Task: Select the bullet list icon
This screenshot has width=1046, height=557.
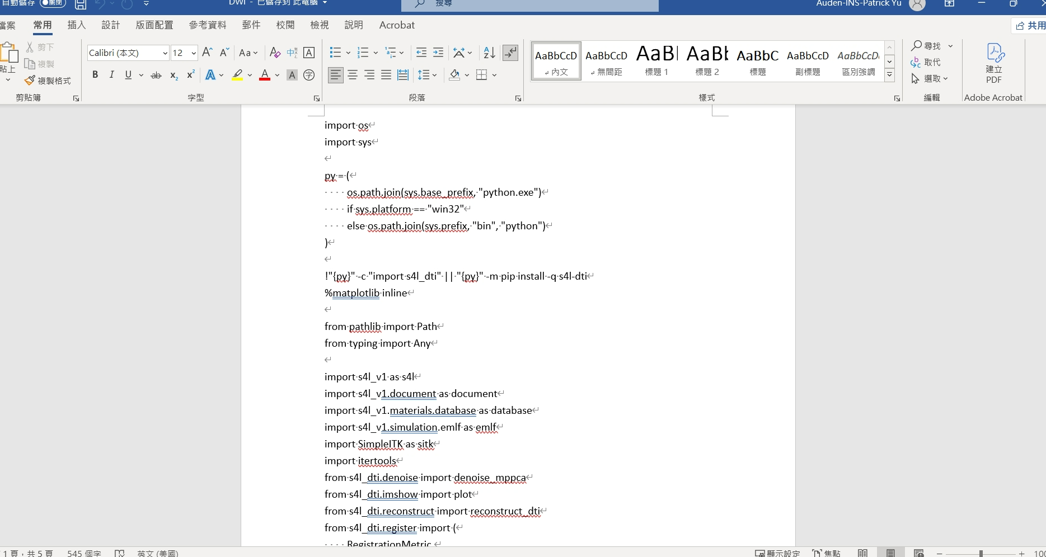Action: click(335, 53)
